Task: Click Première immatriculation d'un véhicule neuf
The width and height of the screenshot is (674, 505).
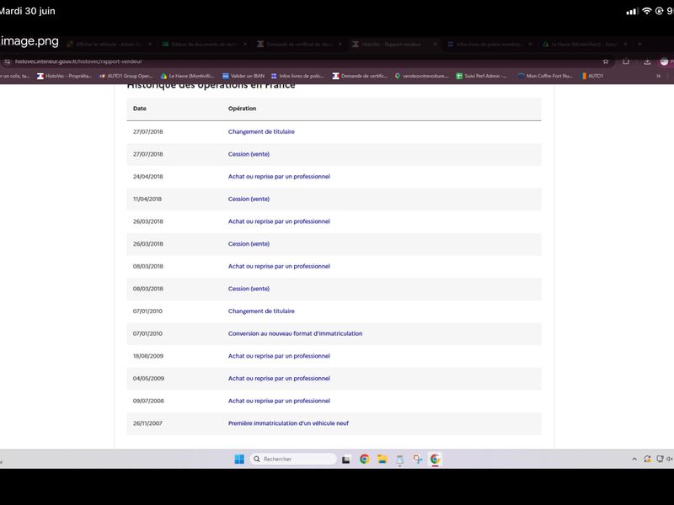Action: 288,423
